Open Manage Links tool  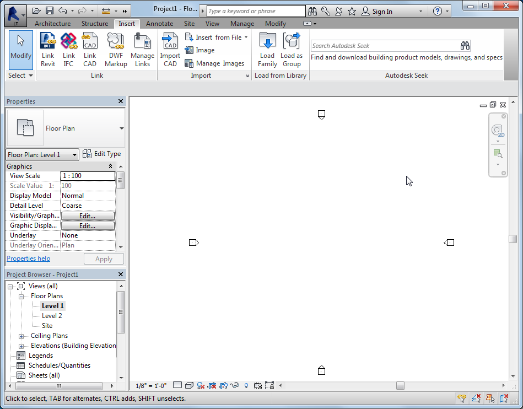tap(142, 50)
